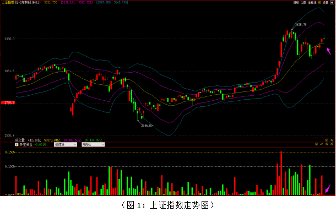Click the pin icon in 多空资金 panel
This screenshot has height=212, width=336.
coord(322,144)
